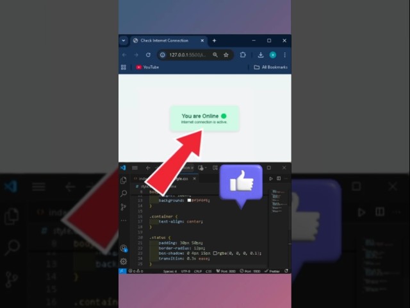Open the remote window indicator

(122, 271)
